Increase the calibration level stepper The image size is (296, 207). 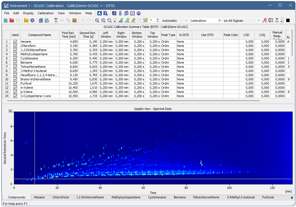pyautogui.click(x=158, y=19)
